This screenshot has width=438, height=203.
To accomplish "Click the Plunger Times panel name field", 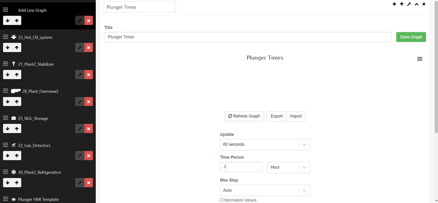I will coord(139,7).
